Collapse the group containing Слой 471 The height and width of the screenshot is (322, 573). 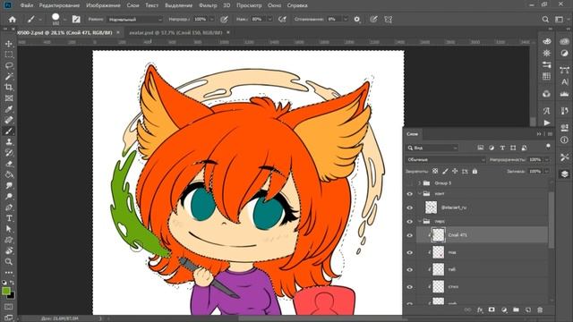point(420,222)
